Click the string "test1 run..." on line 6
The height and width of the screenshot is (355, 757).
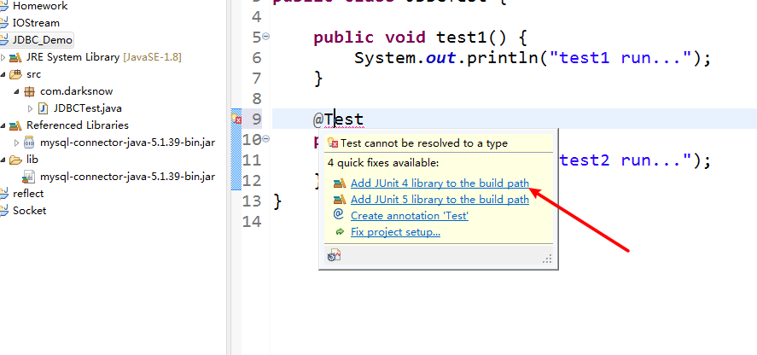coord(620,58)
